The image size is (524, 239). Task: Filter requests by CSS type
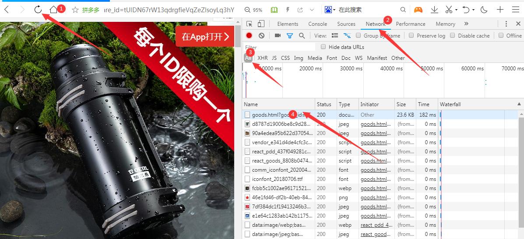(x=285, y=58)
